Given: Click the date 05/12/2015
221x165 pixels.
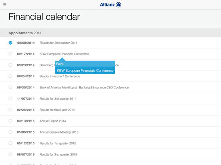Looking at the screenshot, I should pyautogui.click(x=26, y=143).
